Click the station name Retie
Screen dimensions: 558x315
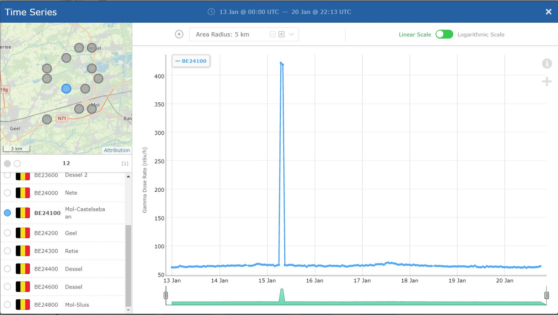coord(72,251)
